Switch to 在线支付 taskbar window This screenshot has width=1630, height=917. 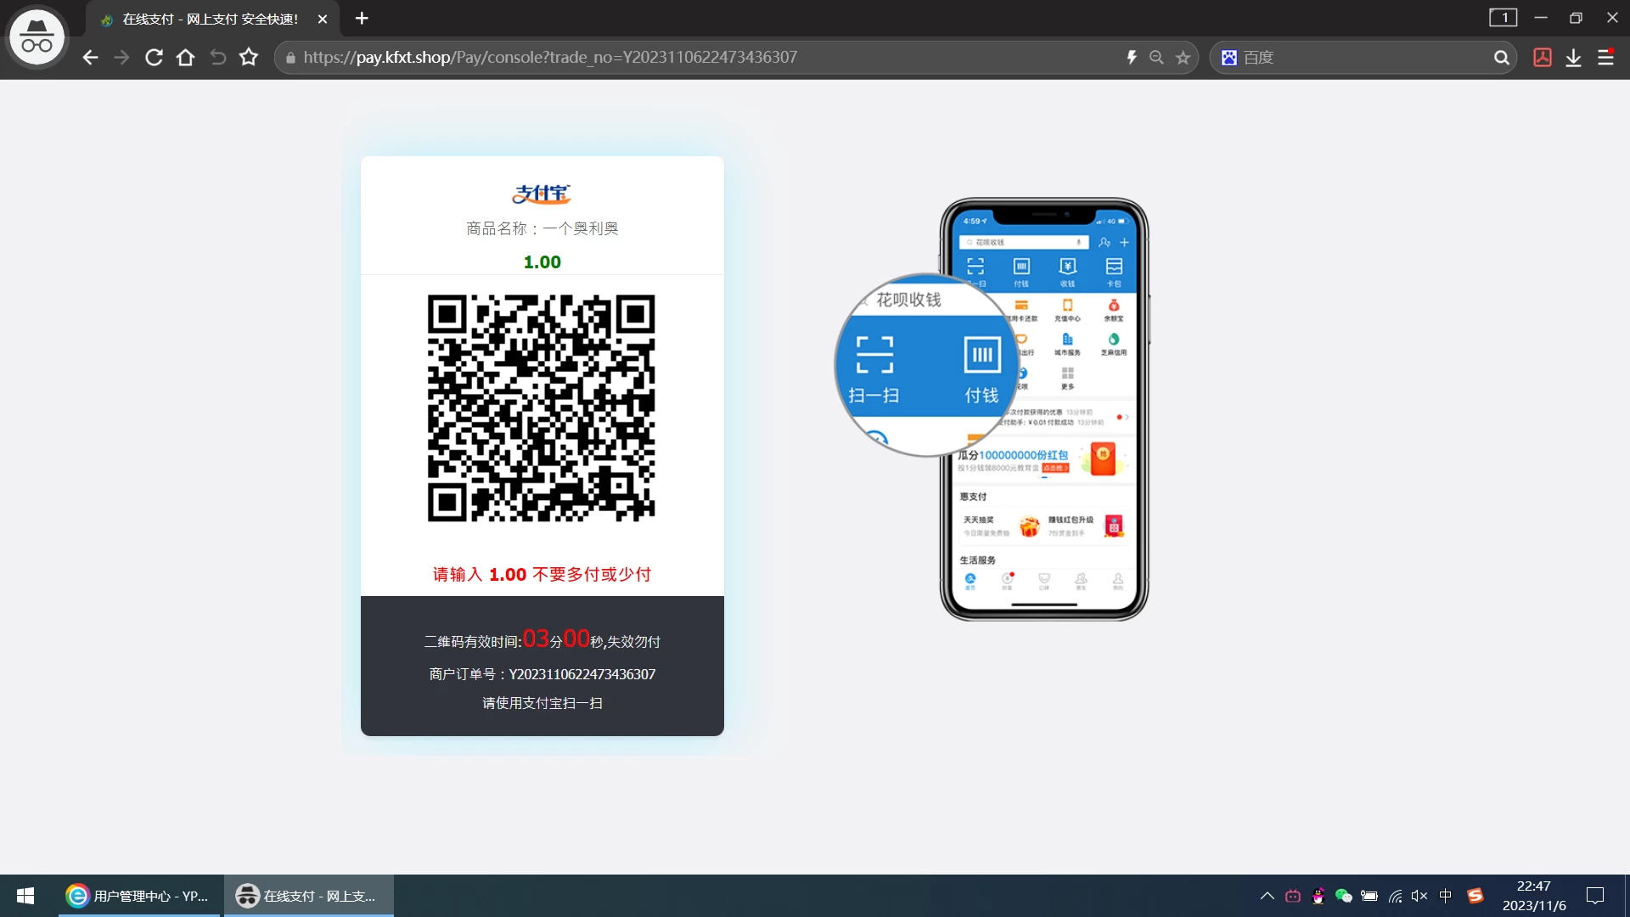tap(308, 896)
